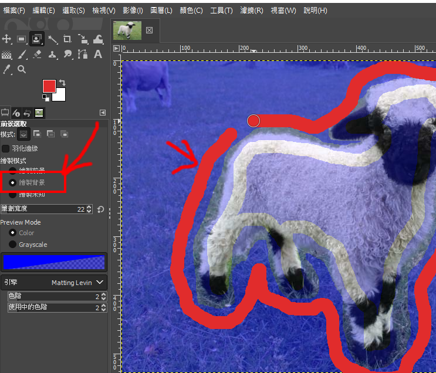This screenshot has height=373, width=436.
Task: Open the 圖層(L) menu
Action: 161,11
